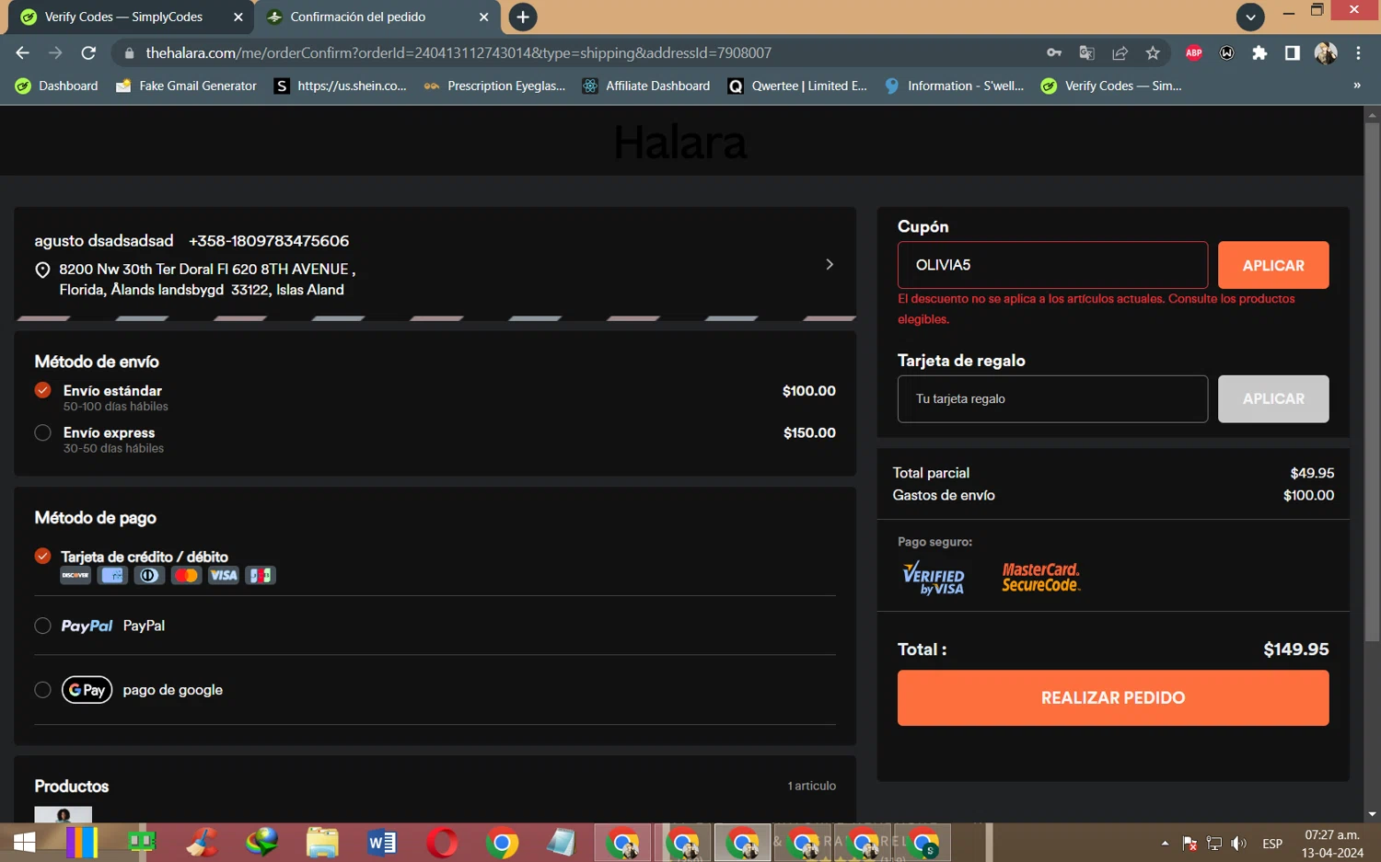Switch to the Confirmación del pedido tab
The image size is (1381, 862).
377,17
